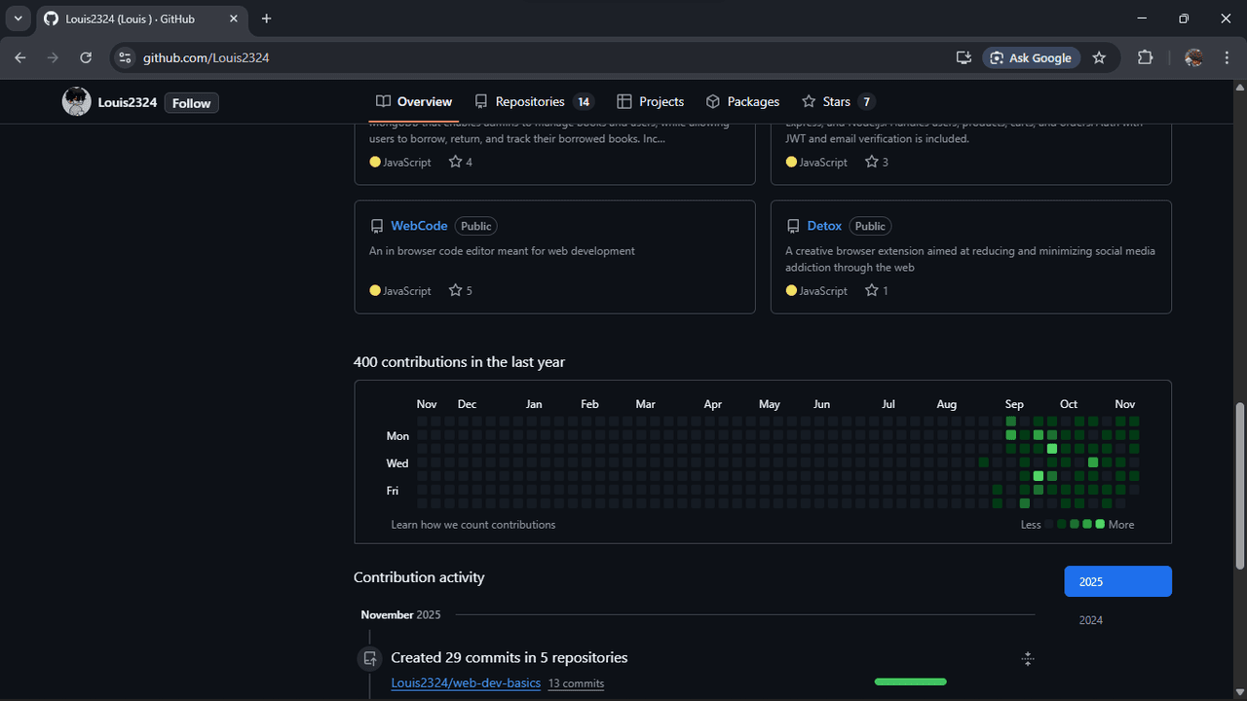Follow the user Louis2324

point(191,103)
